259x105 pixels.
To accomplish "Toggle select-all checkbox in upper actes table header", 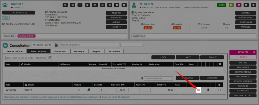I will (x=220, y=64).
